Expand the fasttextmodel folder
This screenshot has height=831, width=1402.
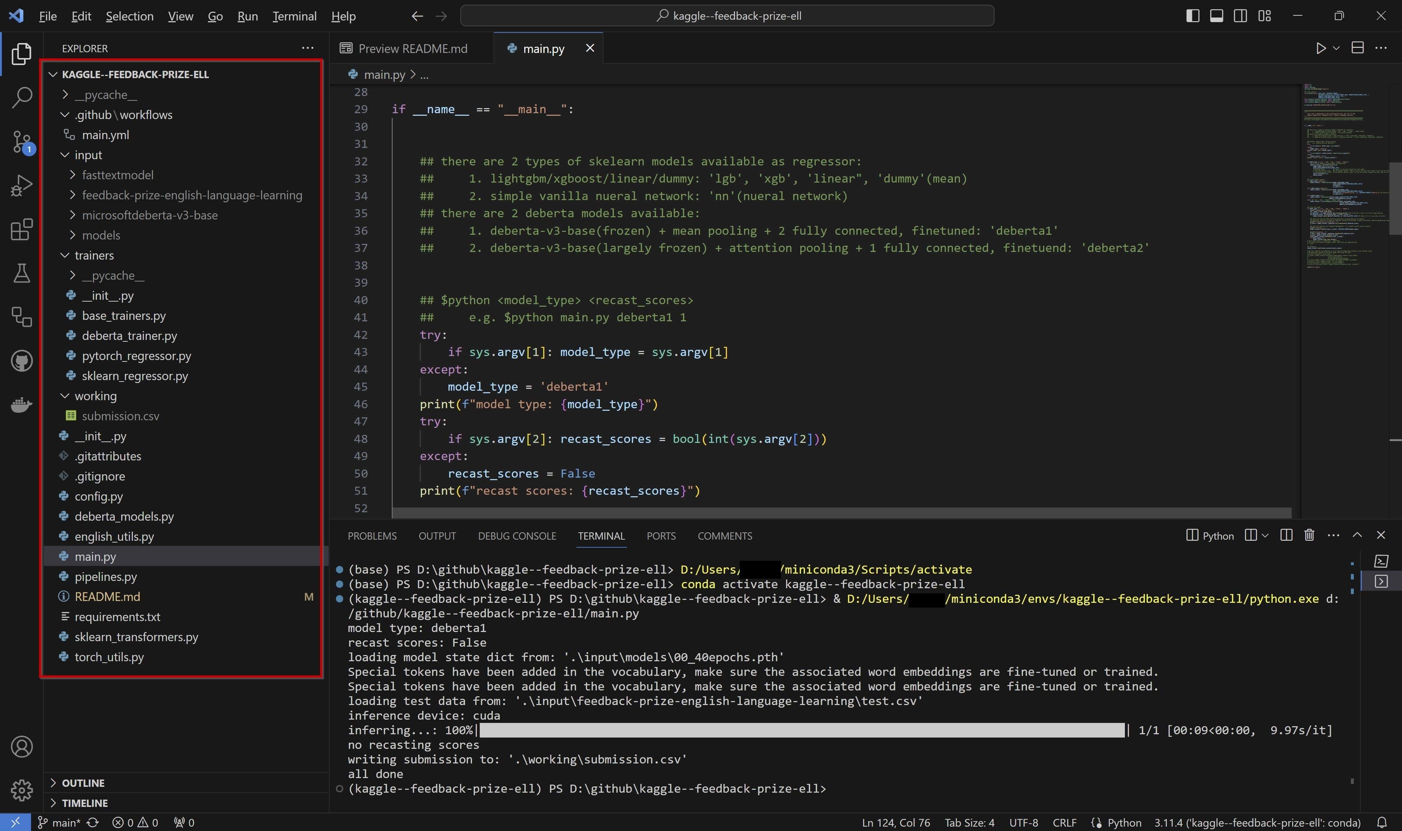tap(118, 175)
